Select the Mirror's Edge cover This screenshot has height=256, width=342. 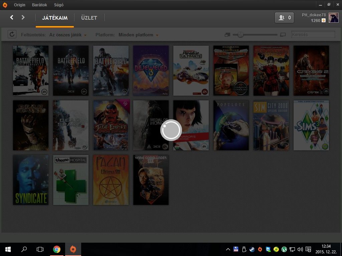(191, 125)
